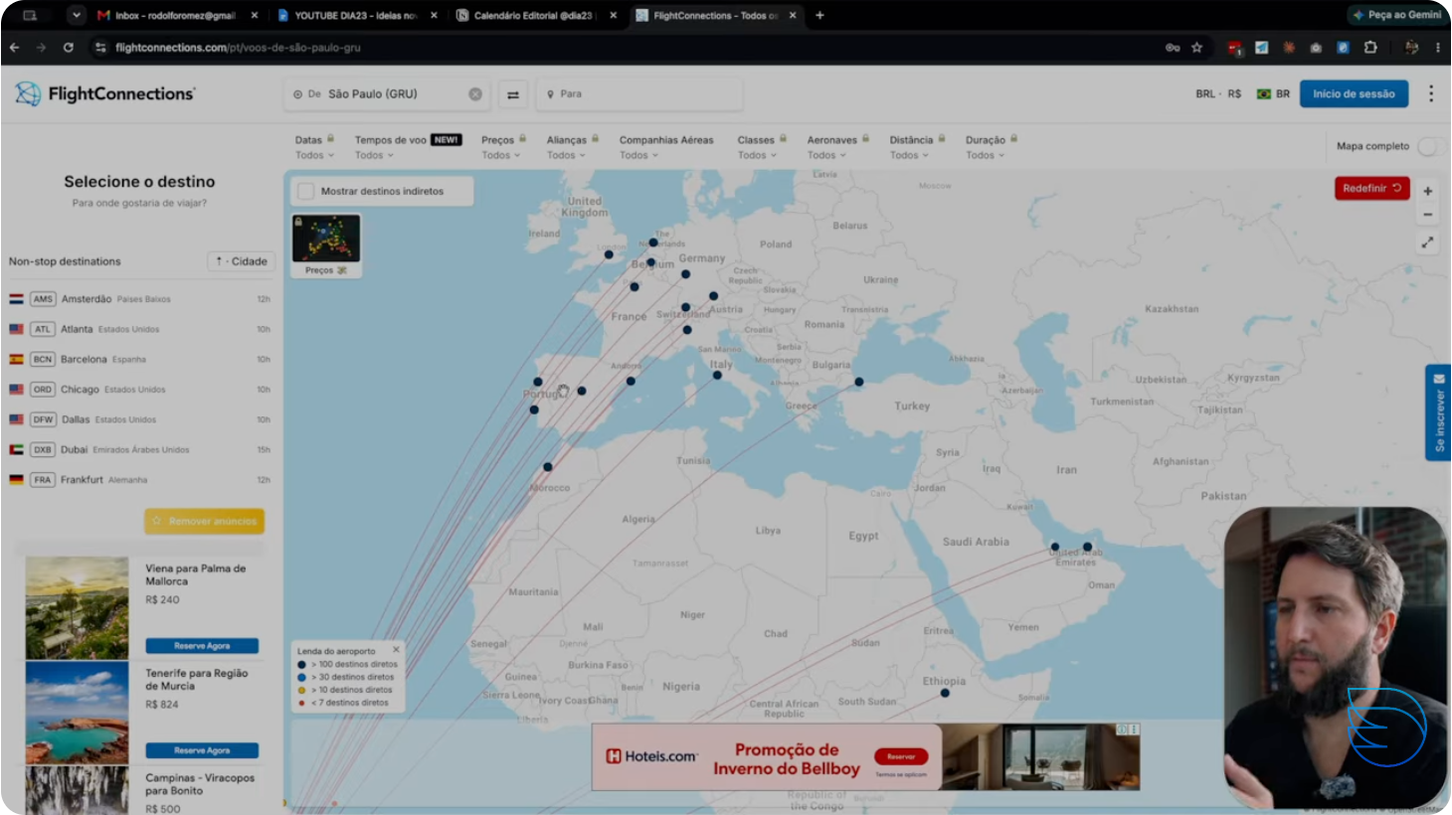Click the Para destination input field

point(639,94)
